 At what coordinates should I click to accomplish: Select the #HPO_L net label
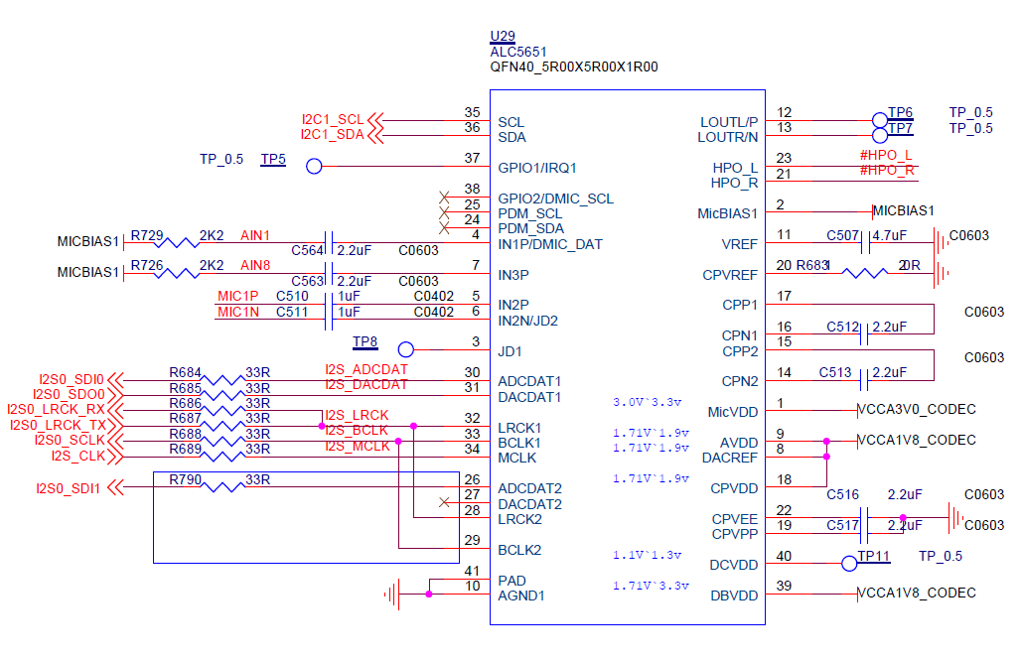click(886, 155)
